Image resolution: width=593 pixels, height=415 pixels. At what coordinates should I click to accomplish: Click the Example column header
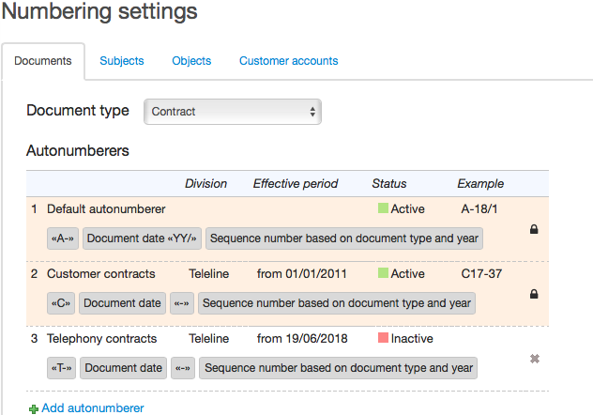[x=480, y=183]
